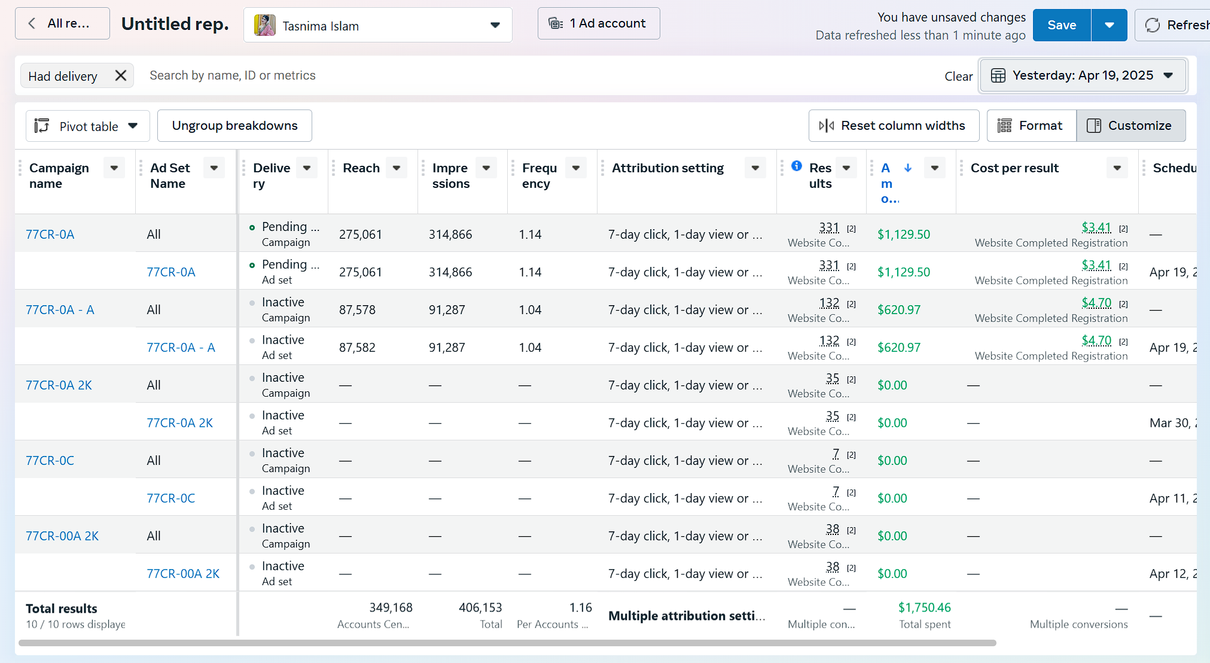The image size is (1210, 663).
Task: Open the Cost per result column menu
Action: click(x=1117, y=168)
